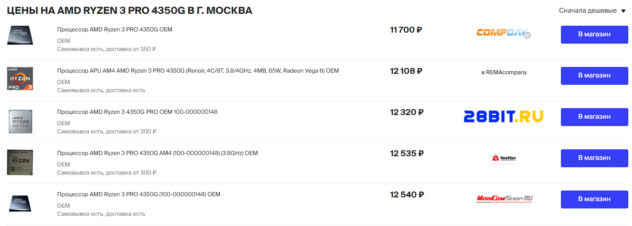This screenshot has width=632, height=226.
Task: Click the first Ryzen PRO processor thumbnail
Action: pos(20,35)
